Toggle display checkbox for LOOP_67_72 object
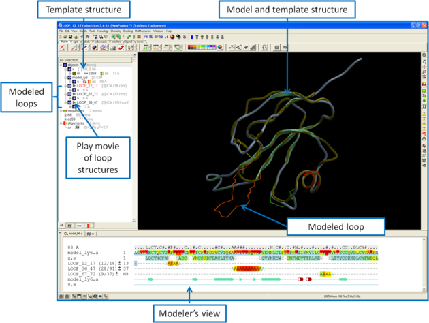This screenshot has width=429, height=323. (70, 93)
